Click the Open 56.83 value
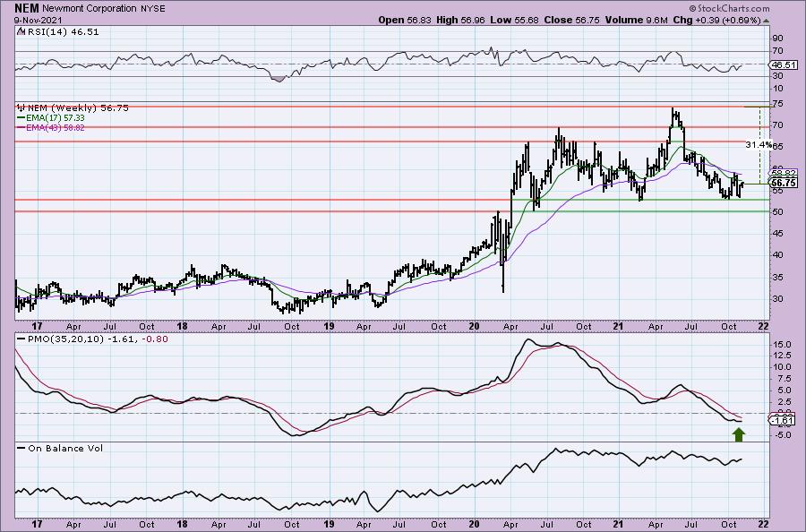 point(405,20)
